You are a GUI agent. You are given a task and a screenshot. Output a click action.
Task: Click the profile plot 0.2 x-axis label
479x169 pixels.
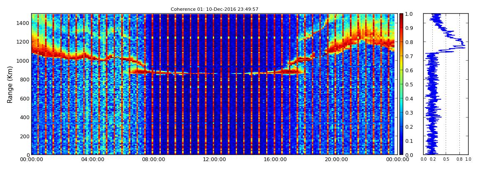[433, 159]
